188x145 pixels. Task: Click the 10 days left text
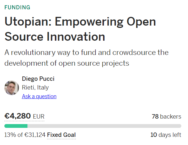[166, 135]
